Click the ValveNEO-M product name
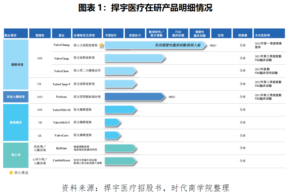Screen dimensions: 292x195 62,110
